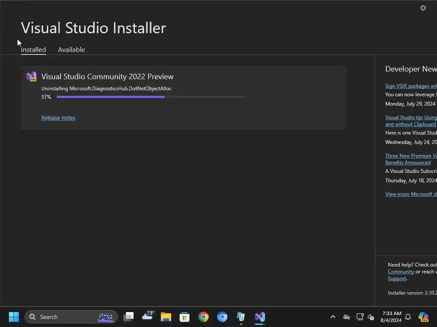Open the notifications bell icon
Viewport: 437px width, 327px height.
pos(408,317)
